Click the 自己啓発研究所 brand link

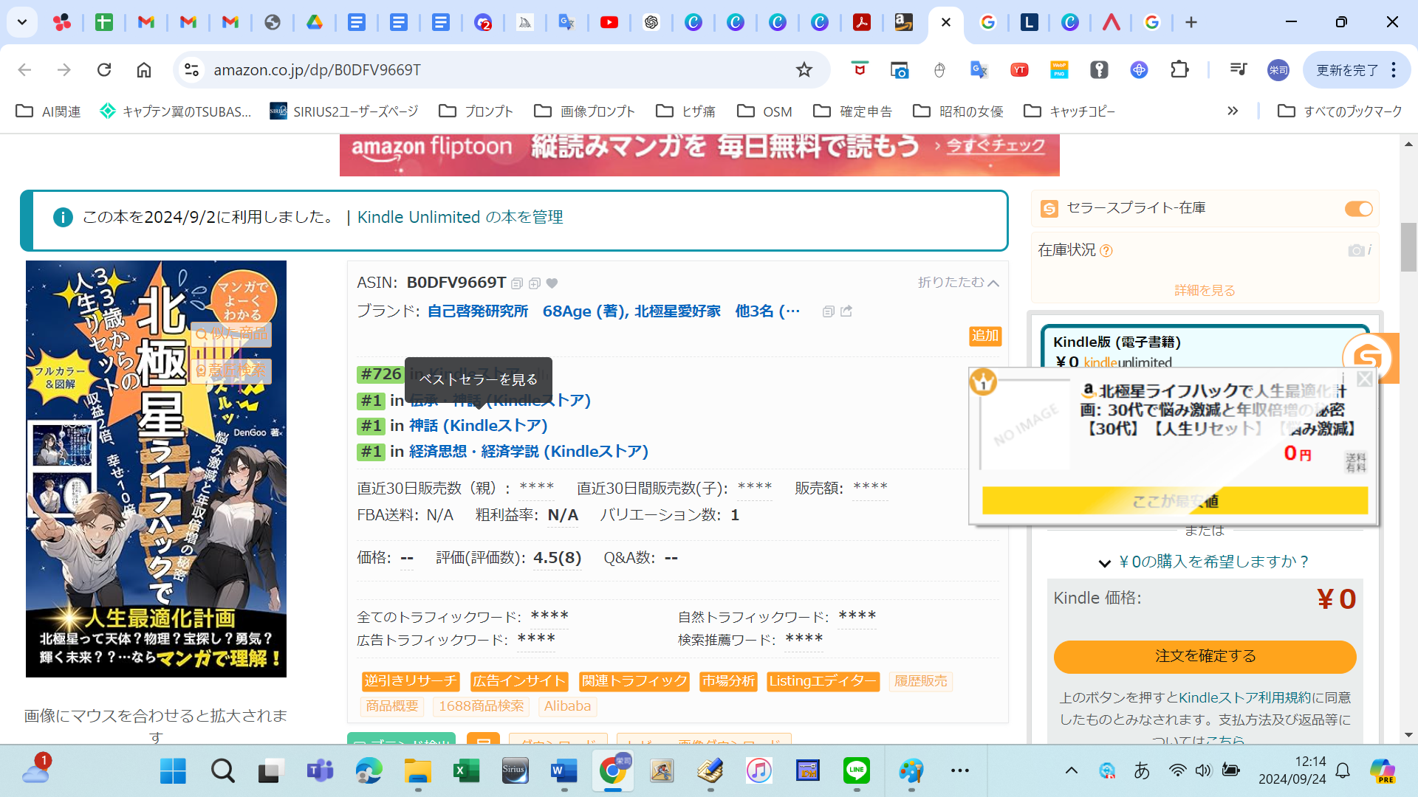(478, 311)
